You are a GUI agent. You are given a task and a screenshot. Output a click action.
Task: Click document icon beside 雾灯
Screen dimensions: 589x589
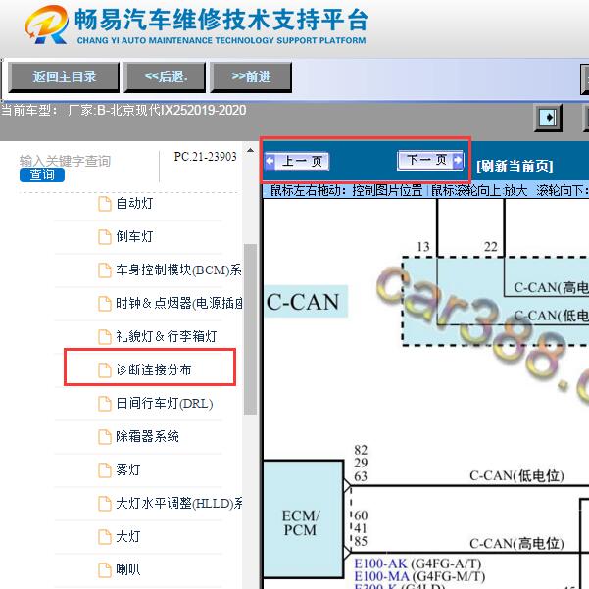(105, 469)
